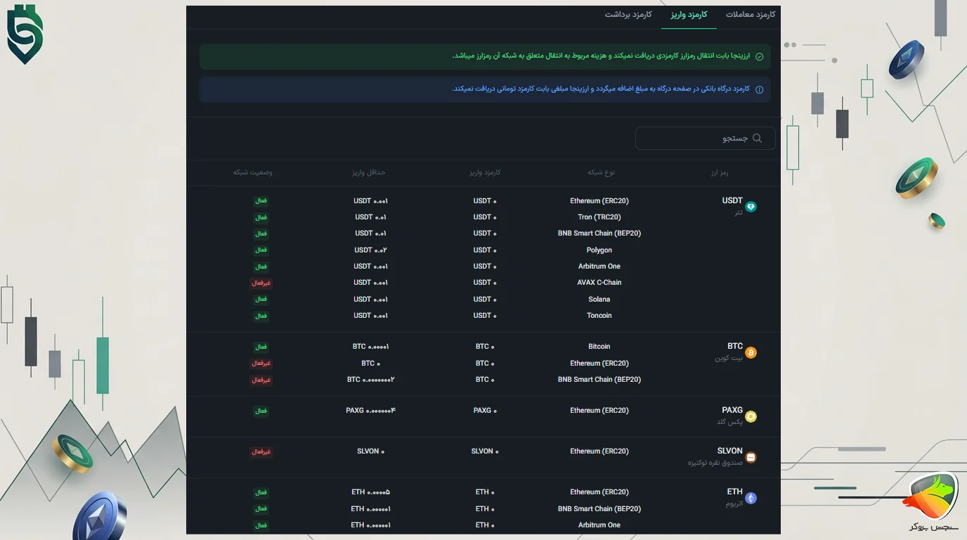
Task: Click the تتر label under USDT
Action: point(739,212)
